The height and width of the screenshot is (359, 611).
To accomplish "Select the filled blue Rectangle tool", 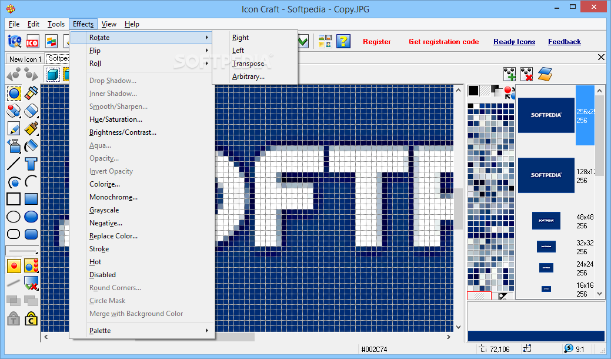I will click(31, 199).
